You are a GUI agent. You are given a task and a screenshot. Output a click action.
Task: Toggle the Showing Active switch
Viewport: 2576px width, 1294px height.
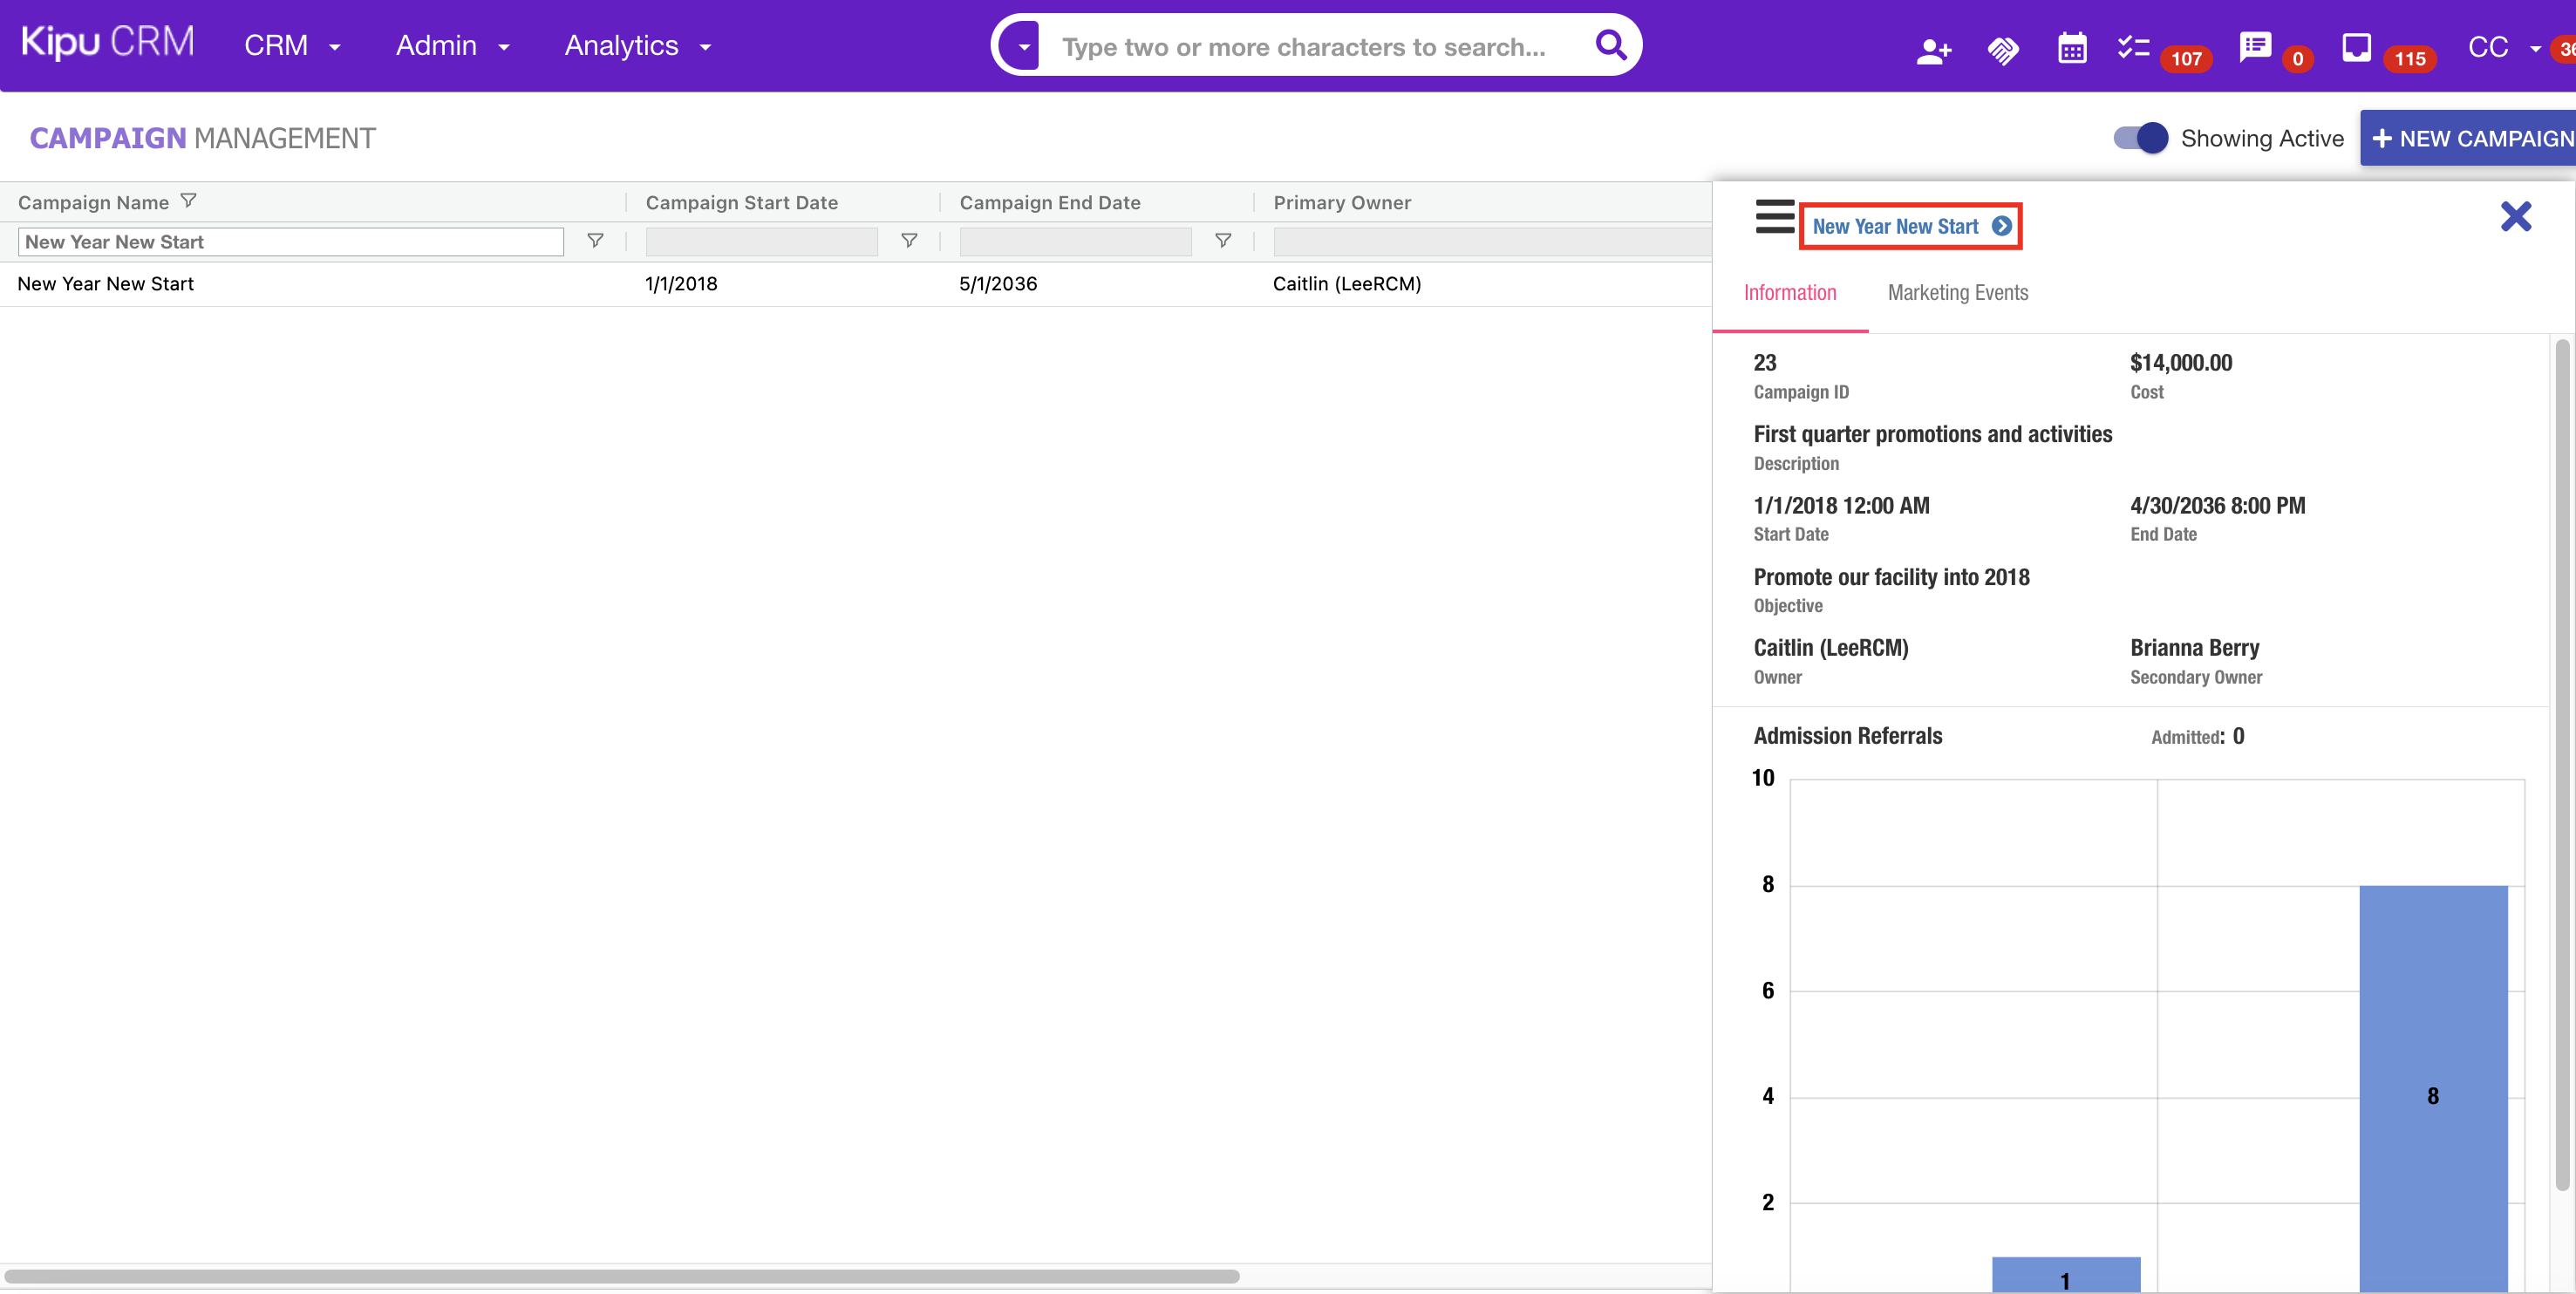(x=2140, y=138)
